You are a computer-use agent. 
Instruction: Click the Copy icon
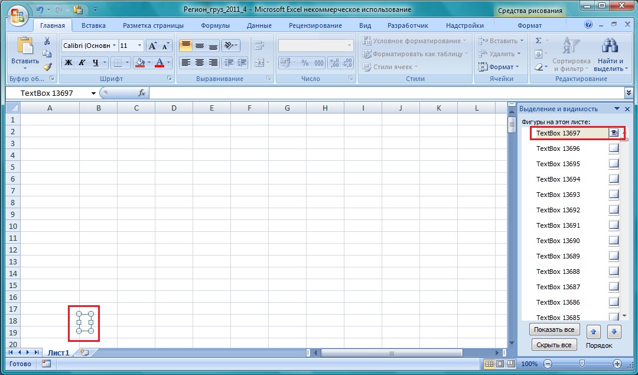pos(47,53)
